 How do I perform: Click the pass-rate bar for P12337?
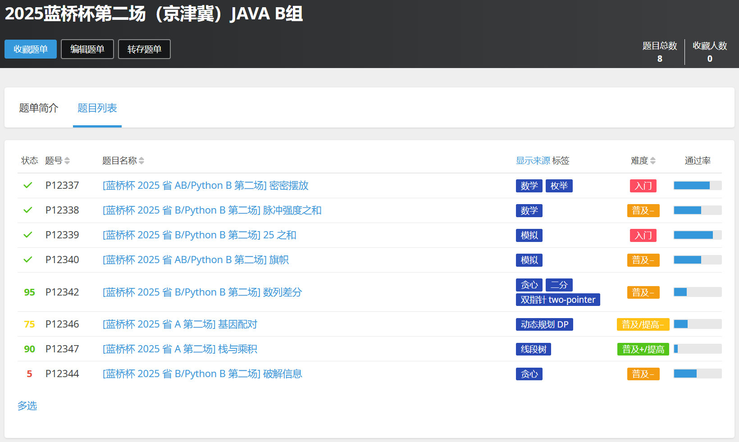click(698, 186)
